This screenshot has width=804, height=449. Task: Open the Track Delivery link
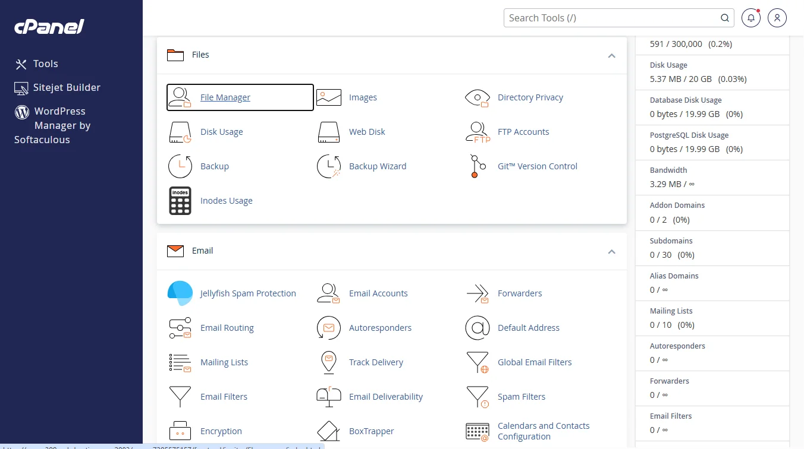pyautogui.click(x=376, y=362)
